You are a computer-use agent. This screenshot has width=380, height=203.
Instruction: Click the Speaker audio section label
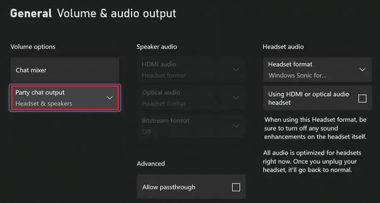(x=157, y=47)
